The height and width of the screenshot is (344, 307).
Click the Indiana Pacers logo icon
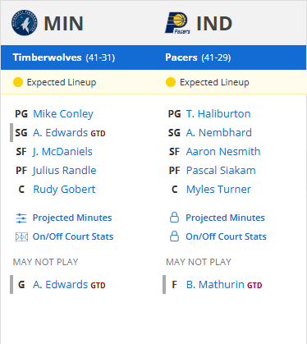tap(177, 23)
